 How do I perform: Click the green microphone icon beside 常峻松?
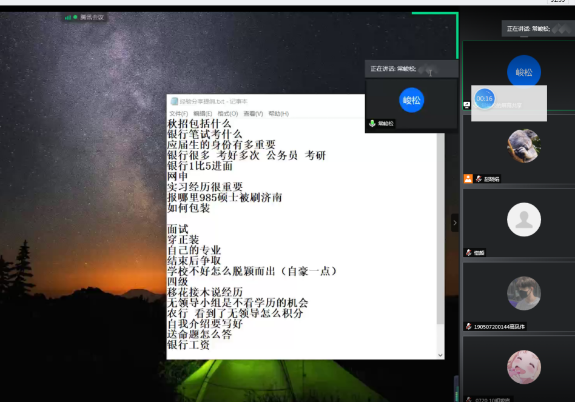372,124
